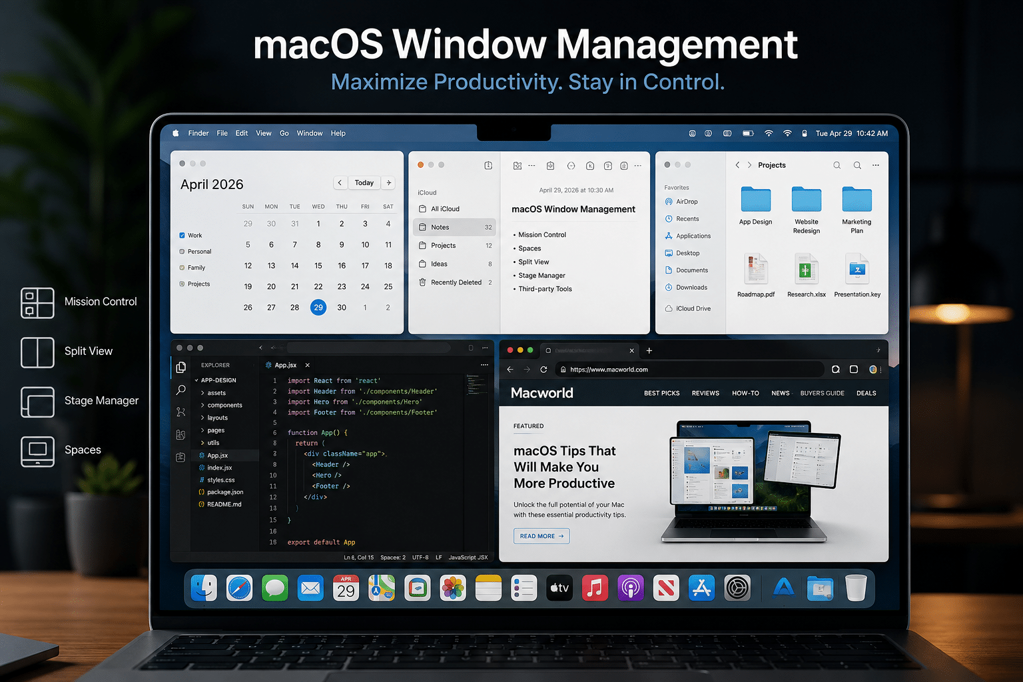Viewport: 1023px width, 682px height.
Task: Select Recently Deleted in Notes sidebar
Action: click(456, 282)
